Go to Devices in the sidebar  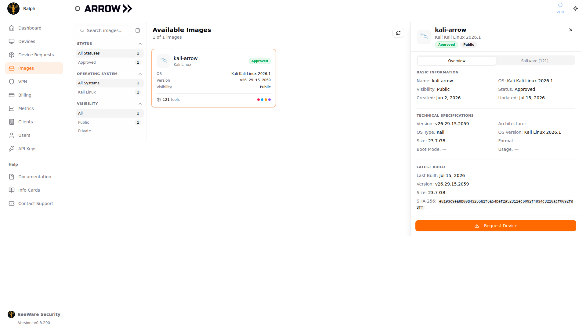[x=34, y=41]
